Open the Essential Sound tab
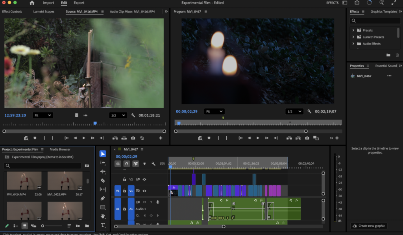Viewport: 403px width, 235px height. [x=386, y=66]
